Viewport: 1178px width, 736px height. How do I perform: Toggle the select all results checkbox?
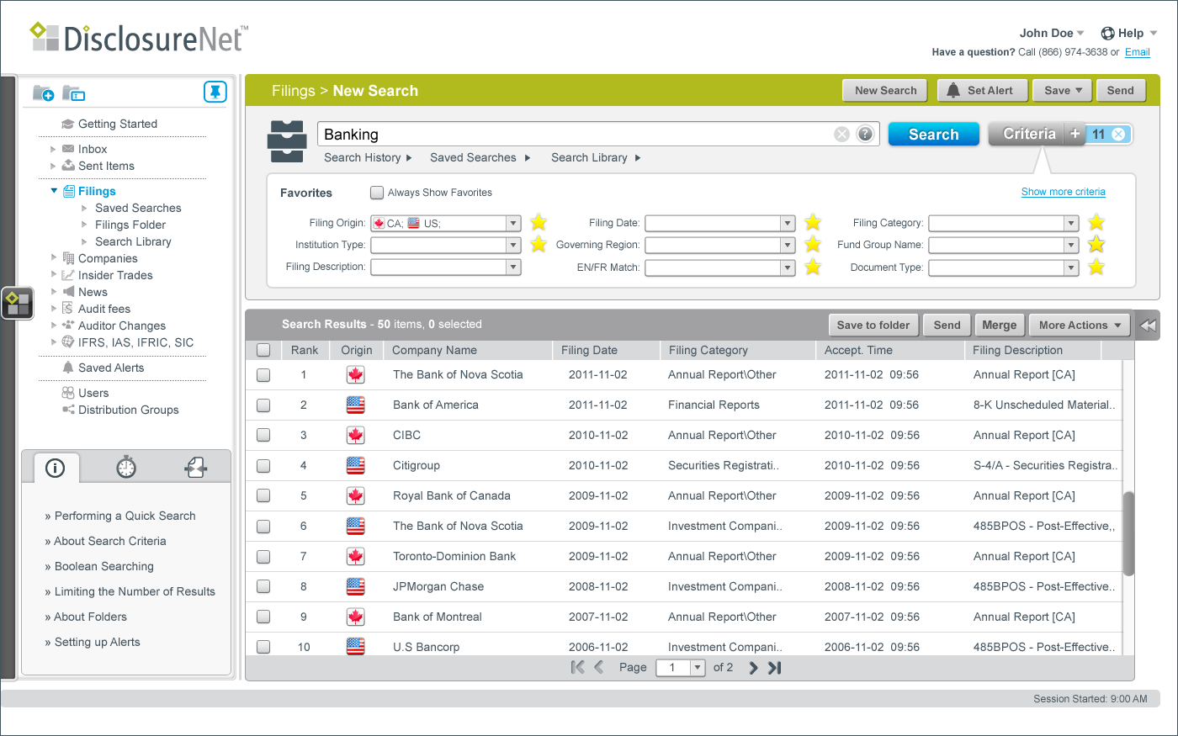tap(263, 350)
